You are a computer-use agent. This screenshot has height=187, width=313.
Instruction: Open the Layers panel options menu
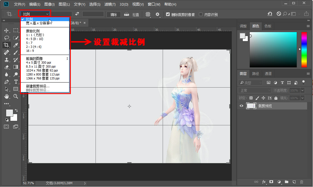pyautogui.click(x=308, y=74)
